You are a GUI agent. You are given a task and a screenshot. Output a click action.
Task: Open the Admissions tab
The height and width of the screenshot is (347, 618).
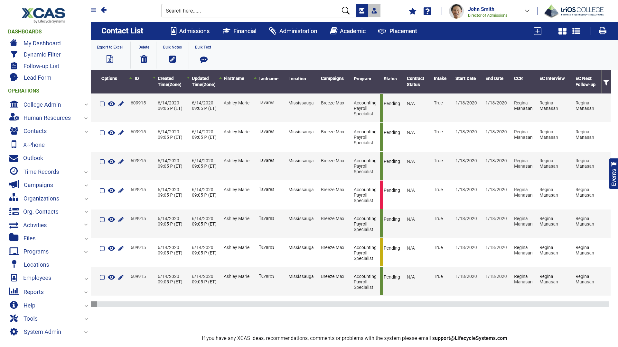[x=190, y=31]
